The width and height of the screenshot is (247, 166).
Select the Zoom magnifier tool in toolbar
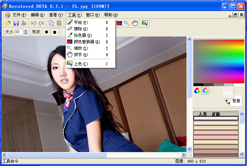127,23
